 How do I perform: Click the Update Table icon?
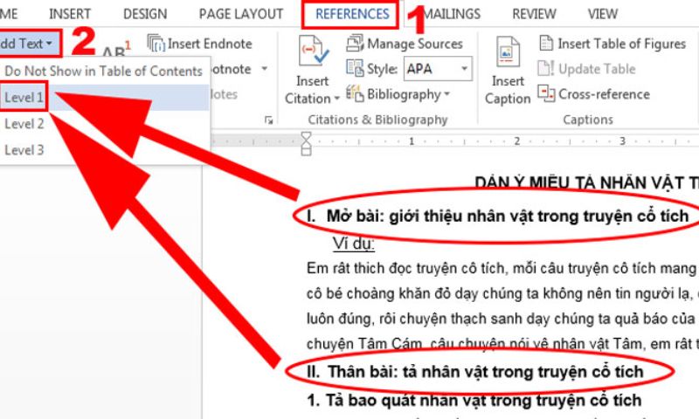pos(546,68)
